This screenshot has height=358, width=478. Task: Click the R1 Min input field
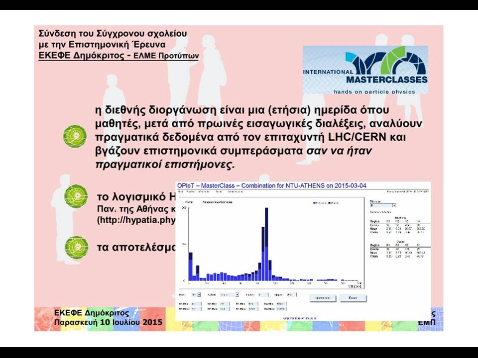196,304
